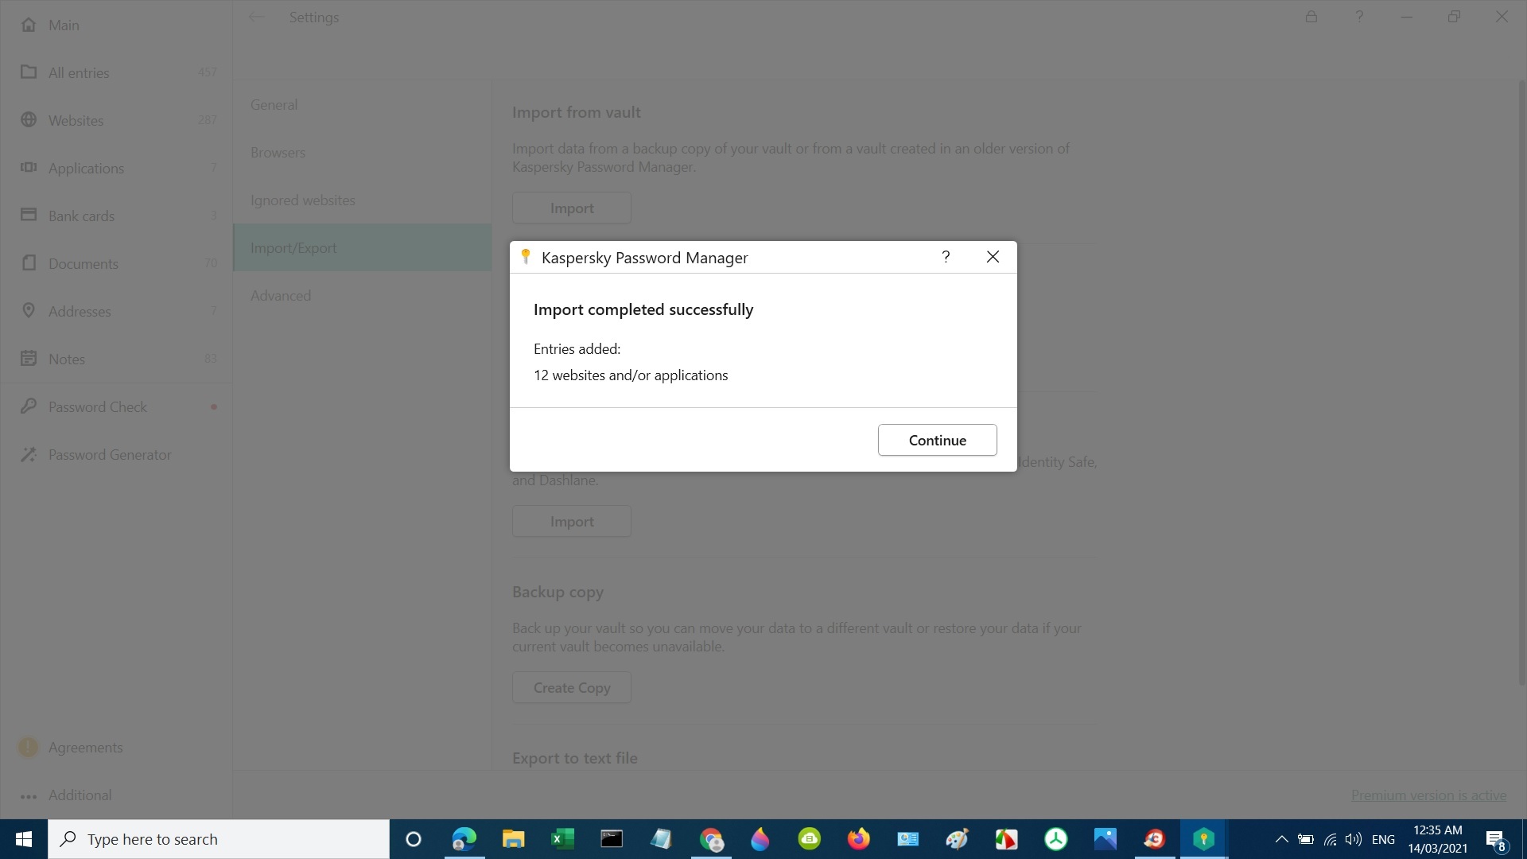This screenshot has width=1527, height=859.
Task: Click the Windows search box
Action: (x=219, y=839)
